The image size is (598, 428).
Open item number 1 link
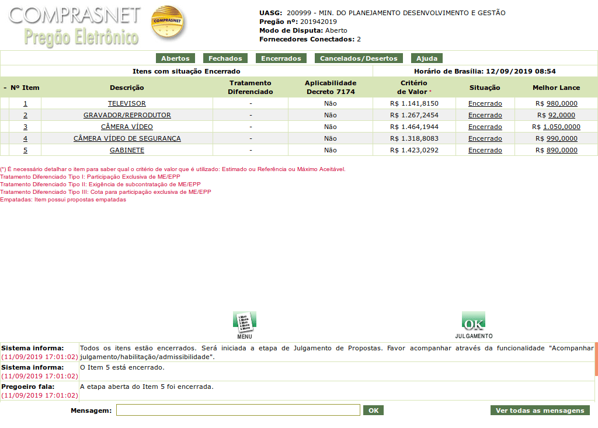point(25,103)
